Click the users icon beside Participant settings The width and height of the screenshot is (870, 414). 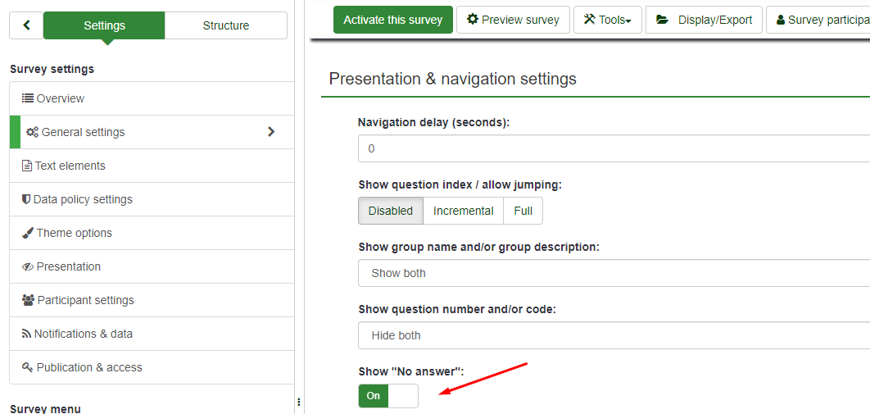click(x=29, y=300)
